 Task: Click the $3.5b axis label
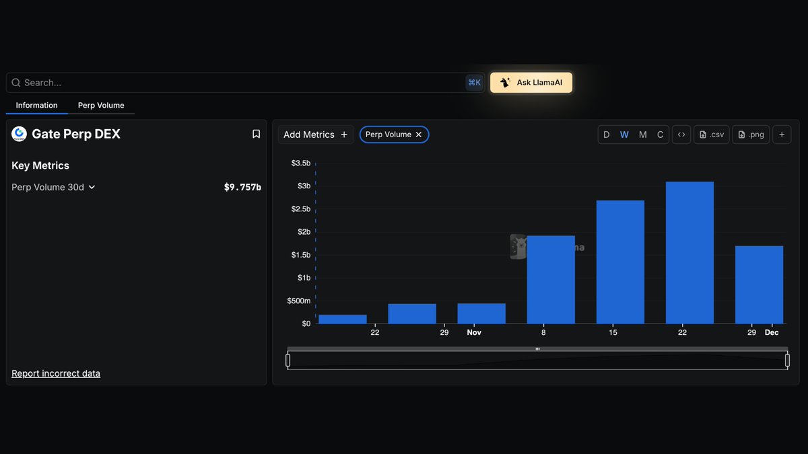tap(300, 163)
